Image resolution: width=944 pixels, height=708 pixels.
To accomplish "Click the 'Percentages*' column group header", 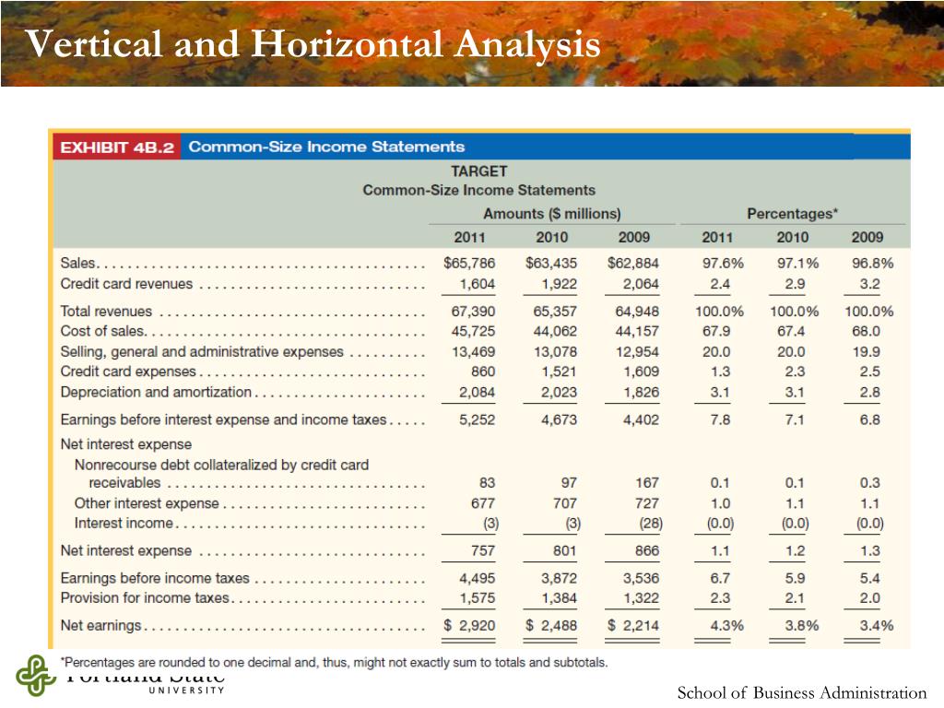I will coord(792,214).
